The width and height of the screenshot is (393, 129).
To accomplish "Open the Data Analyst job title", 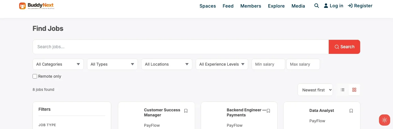I will click(x=322, y=110).
